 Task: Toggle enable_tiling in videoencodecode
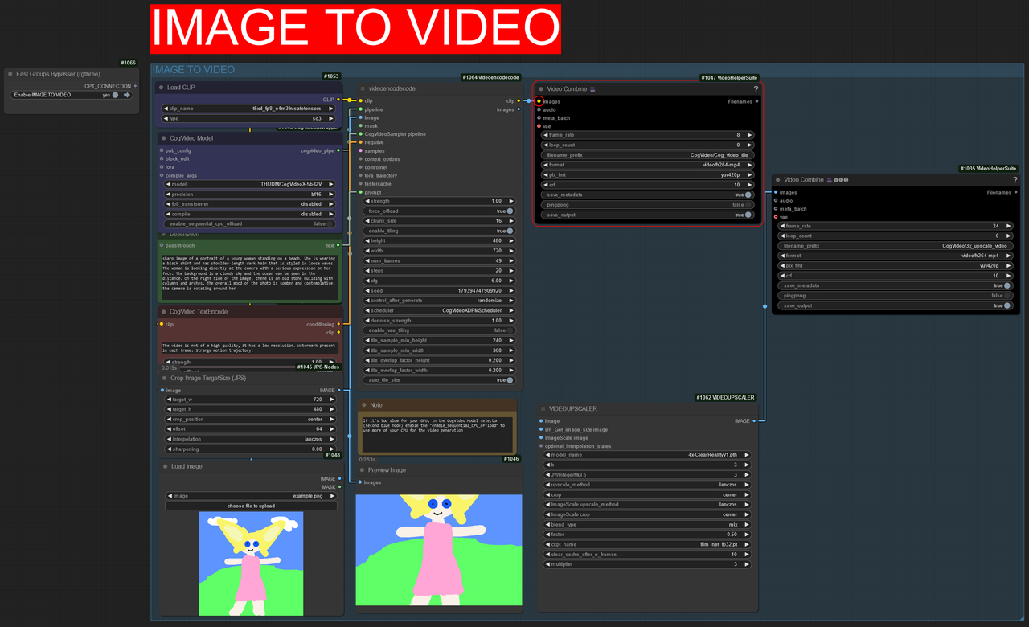tap(509, 231)
